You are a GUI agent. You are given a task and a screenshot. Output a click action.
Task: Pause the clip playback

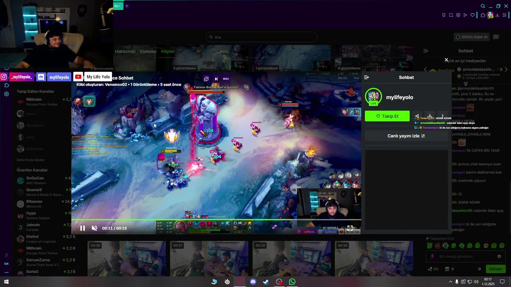[x=83, y=228]
